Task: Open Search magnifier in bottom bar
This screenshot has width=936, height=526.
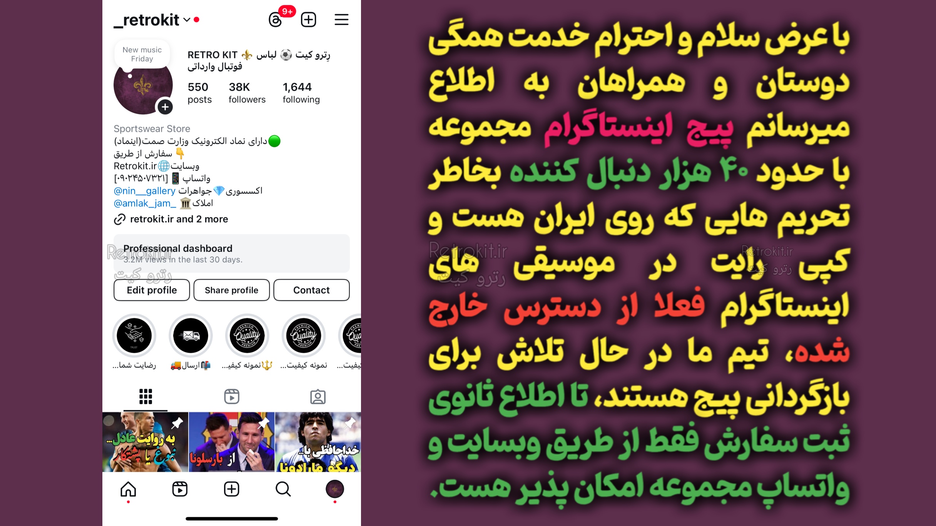Action: pyautogui.click(x=283, y=489)
